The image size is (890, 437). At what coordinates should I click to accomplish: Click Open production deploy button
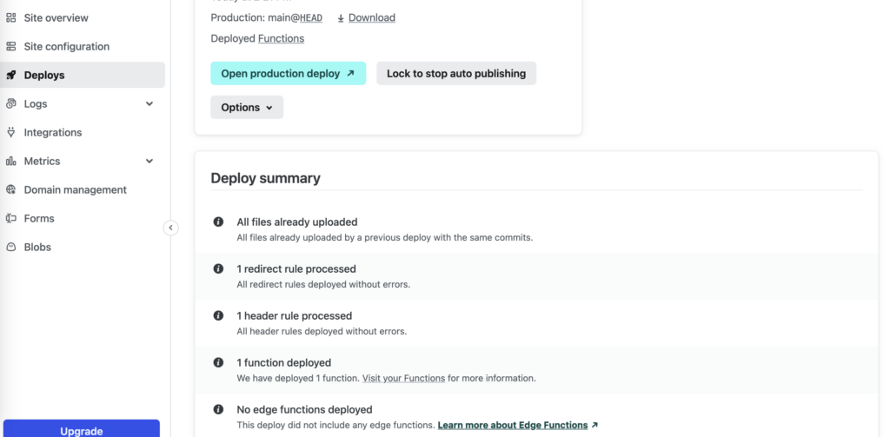(288, 74)
